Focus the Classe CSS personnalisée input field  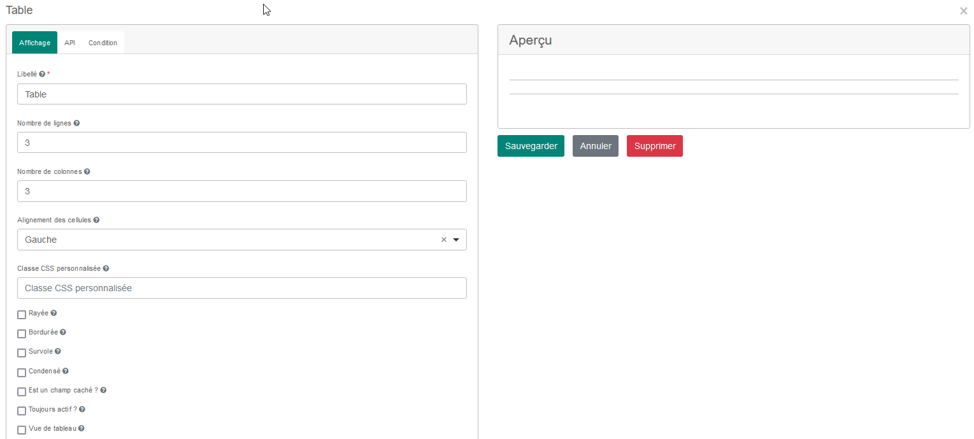(242, 288)
